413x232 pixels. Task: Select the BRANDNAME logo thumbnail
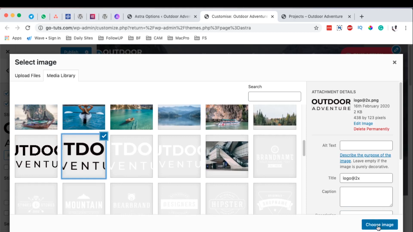[x=275, y=156]
